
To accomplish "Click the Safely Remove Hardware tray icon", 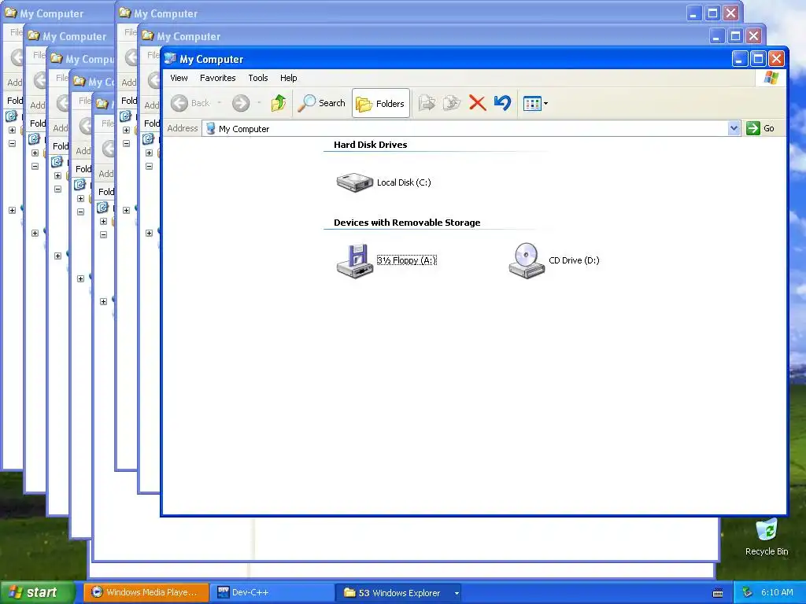I will [x=748, y=593].
